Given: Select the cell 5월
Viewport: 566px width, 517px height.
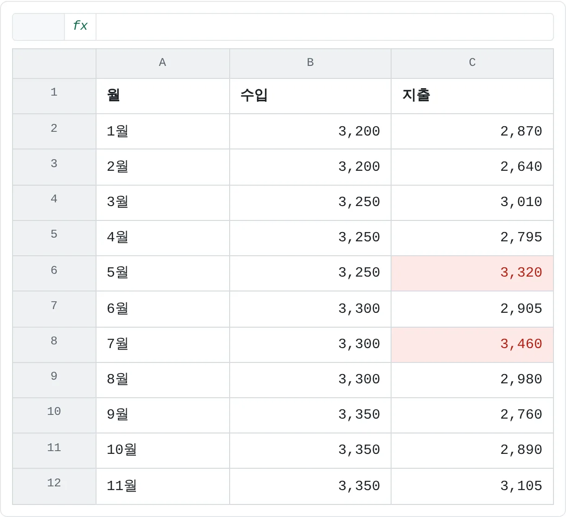Looking at the screenshot, I should point(163,273).
